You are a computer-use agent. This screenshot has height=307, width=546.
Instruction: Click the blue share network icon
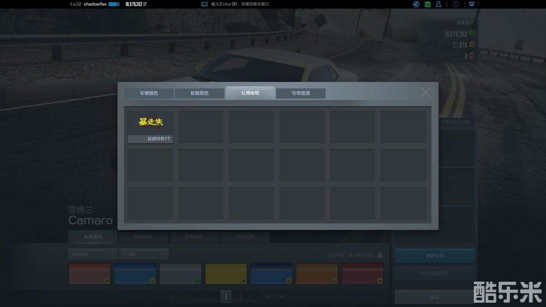click(416, 4)
